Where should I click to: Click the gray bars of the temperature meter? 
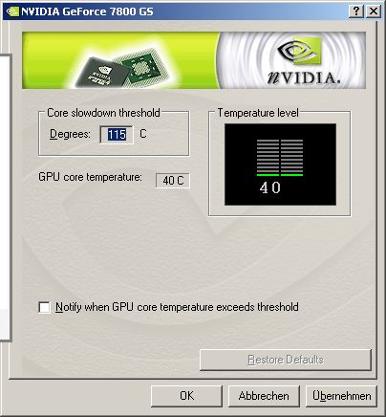tap(280, 155)
